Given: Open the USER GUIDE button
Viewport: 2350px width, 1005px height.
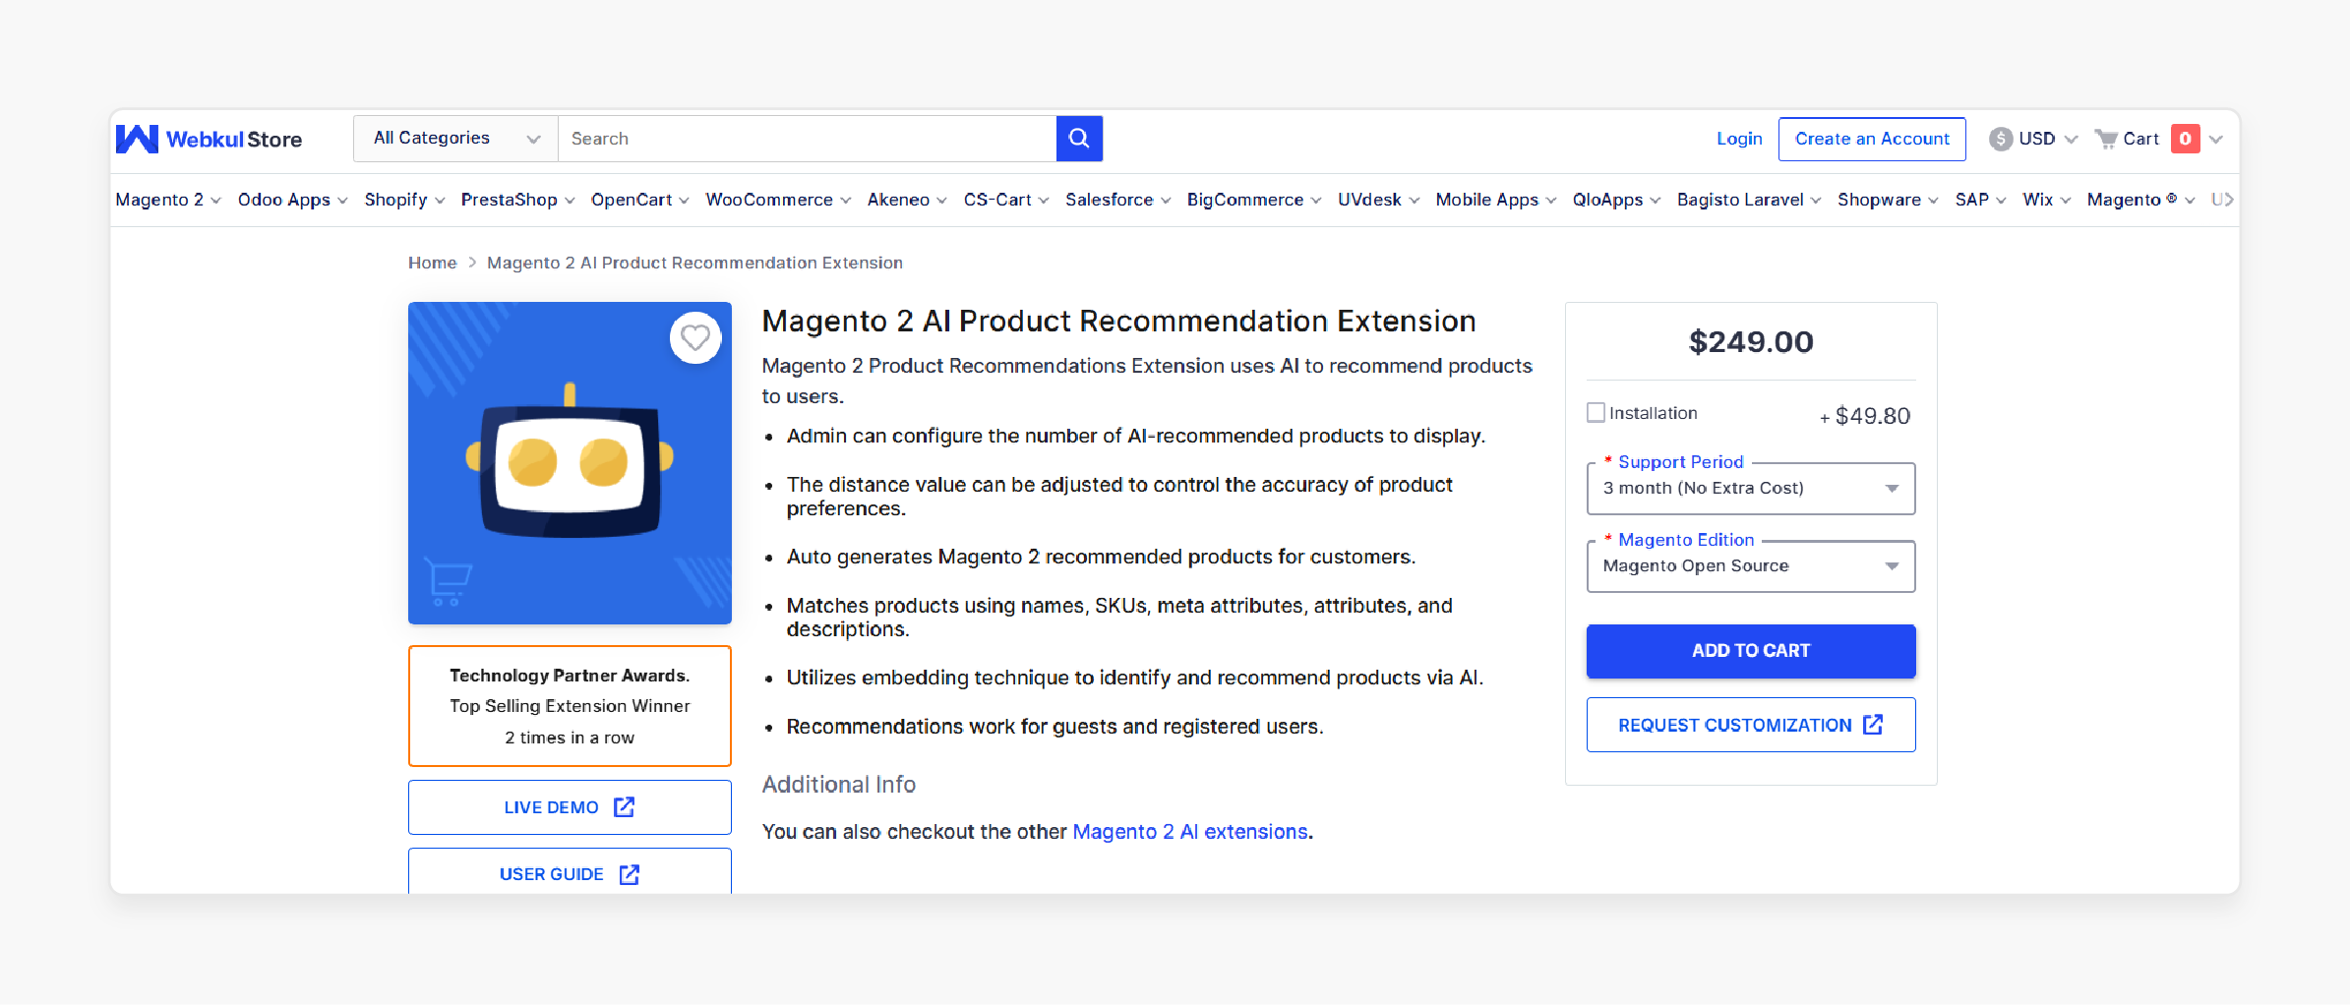Looking at the screenshot, I should click(570, 872).
